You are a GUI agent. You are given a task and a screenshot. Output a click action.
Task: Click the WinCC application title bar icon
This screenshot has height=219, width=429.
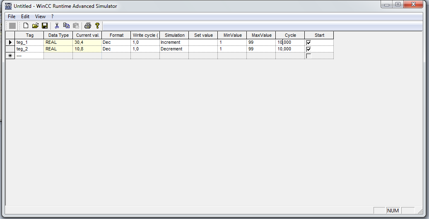pyautogui.click(x=8, y=6)
